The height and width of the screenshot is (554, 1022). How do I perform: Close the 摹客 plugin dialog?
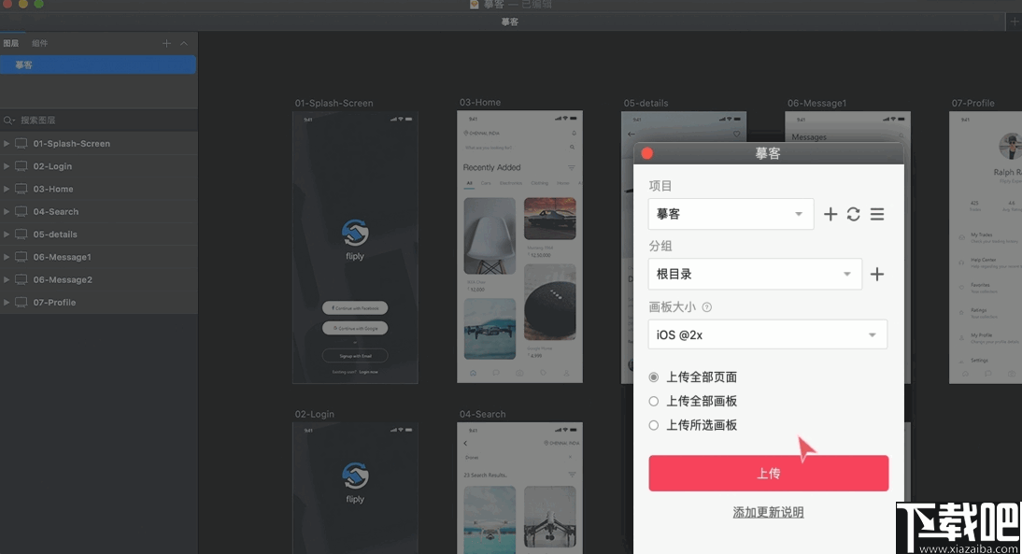click(x=647, y=153)
